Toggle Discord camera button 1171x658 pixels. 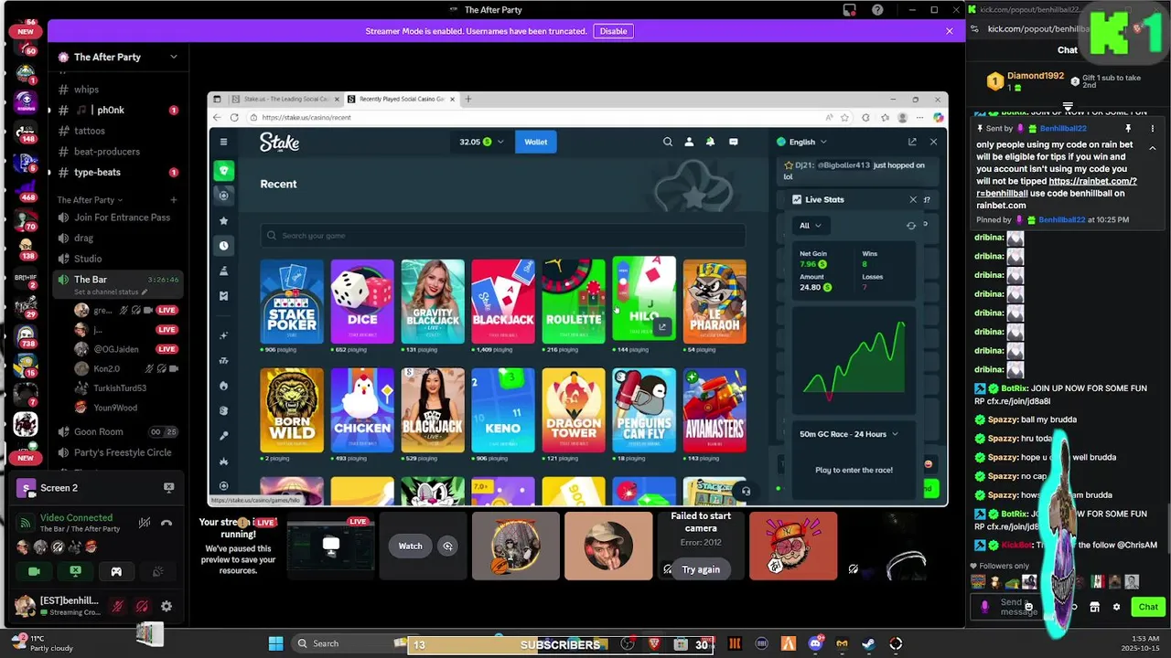point(35,571)
